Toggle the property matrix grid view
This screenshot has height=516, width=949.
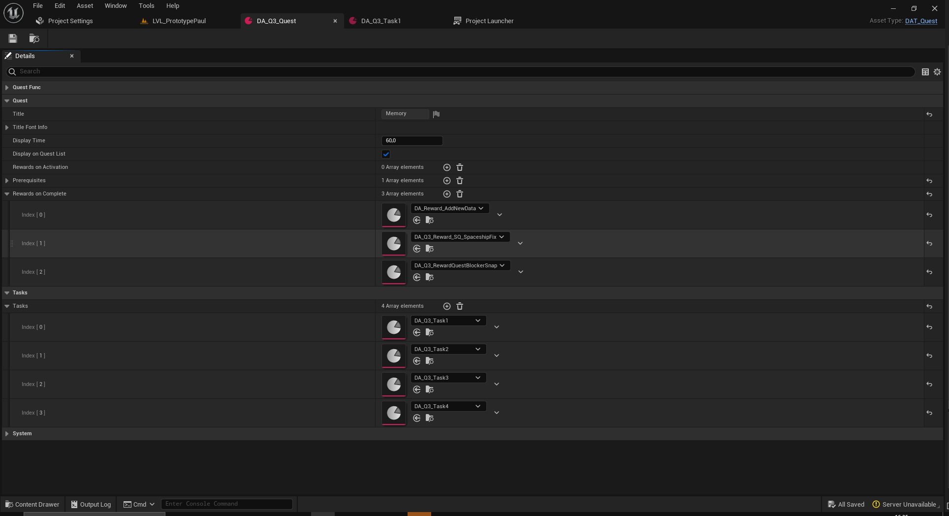[925, 72]
